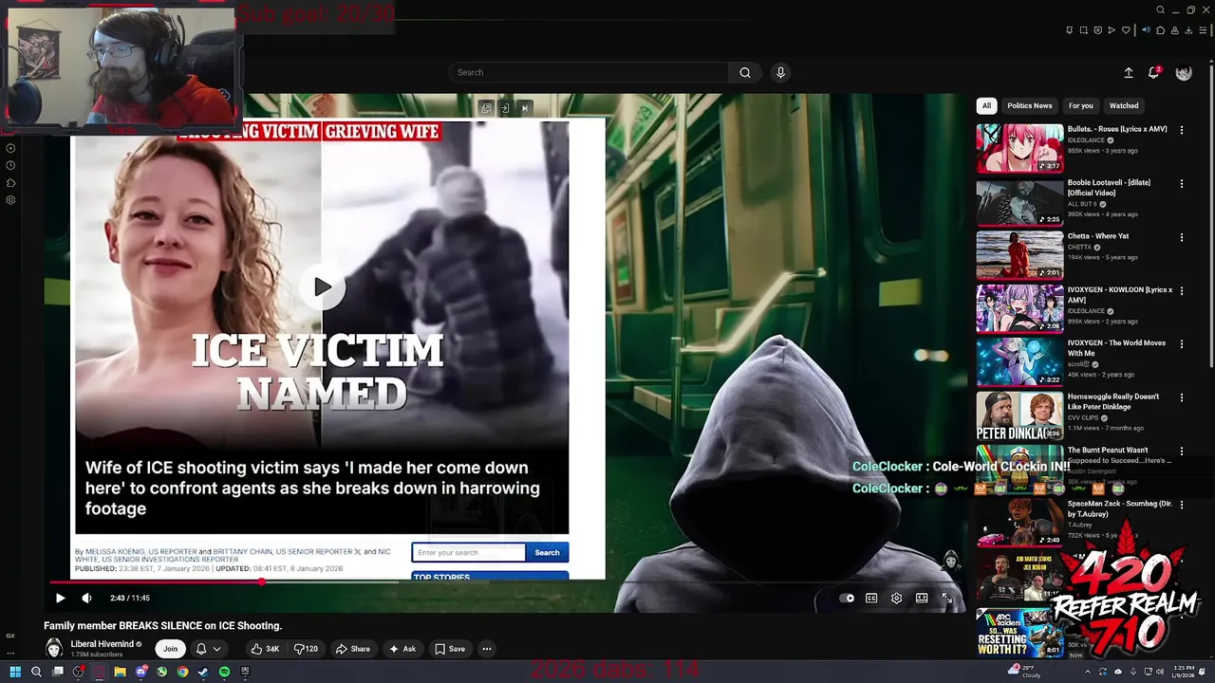Click the Ask button

(x=402, y=649)
